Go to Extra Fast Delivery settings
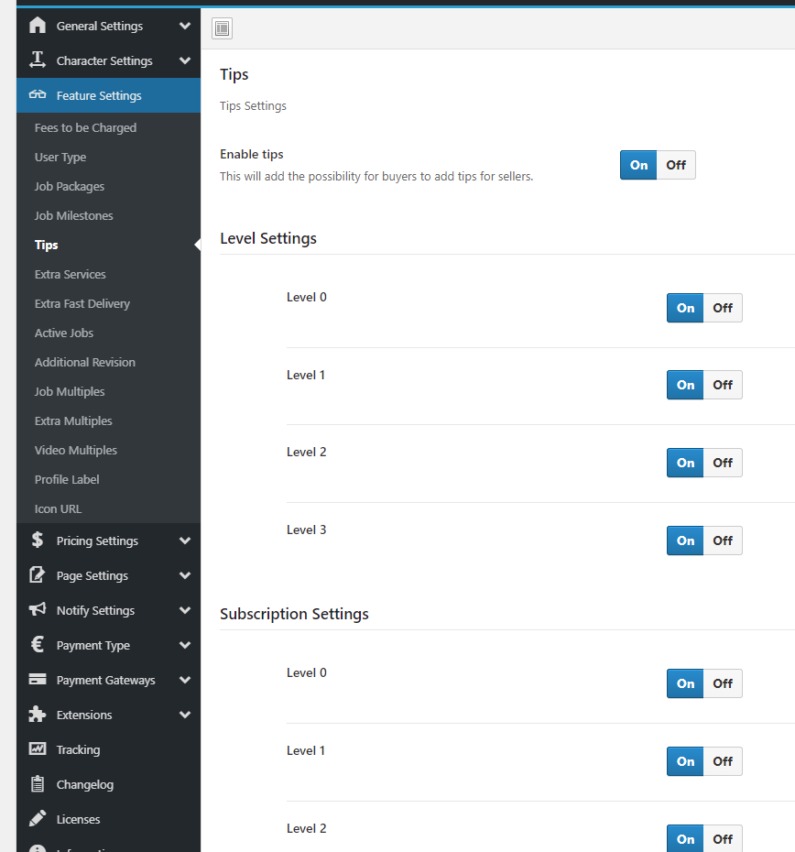This screenshot has height=852, width=795. 82,304
